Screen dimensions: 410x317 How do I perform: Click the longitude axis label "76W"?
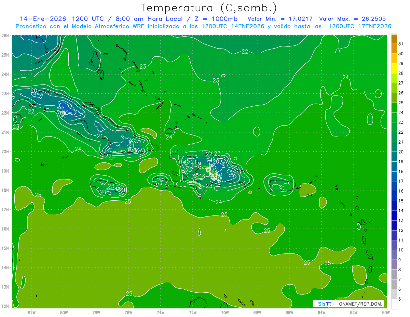[128, 312]
